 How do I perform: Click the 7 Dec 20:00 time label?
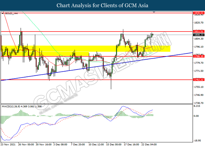[78, 145]
